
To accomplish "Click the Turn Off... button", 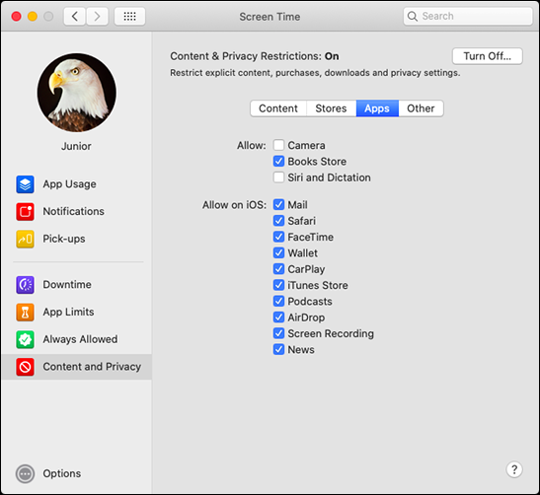I will tap(488, 56).
